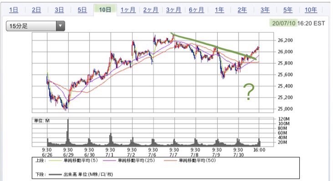The height and width of the screenshot is (181, 333).
Task: Show the 10年 chart range
Action: (x=311, y=10)
